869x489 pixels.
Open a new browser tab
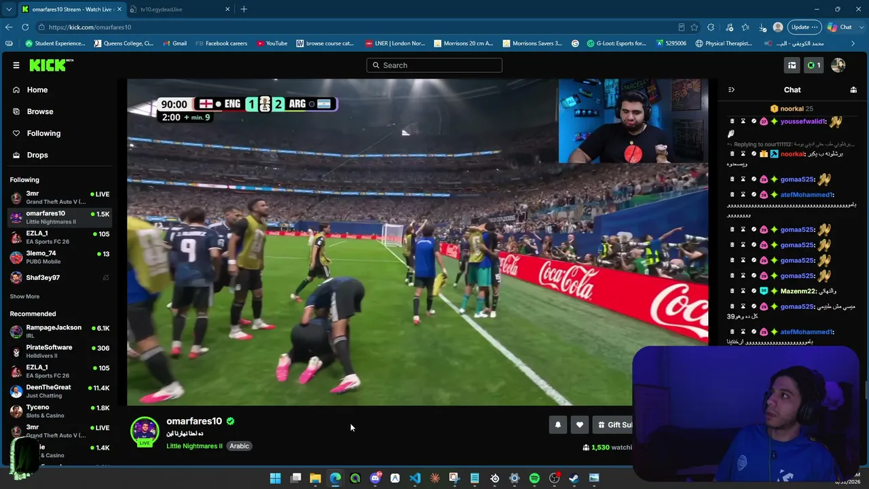(x=244, y=9)
